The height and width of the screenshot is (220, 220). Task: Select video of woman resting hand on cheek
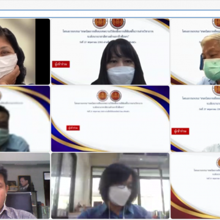[25, 51]
